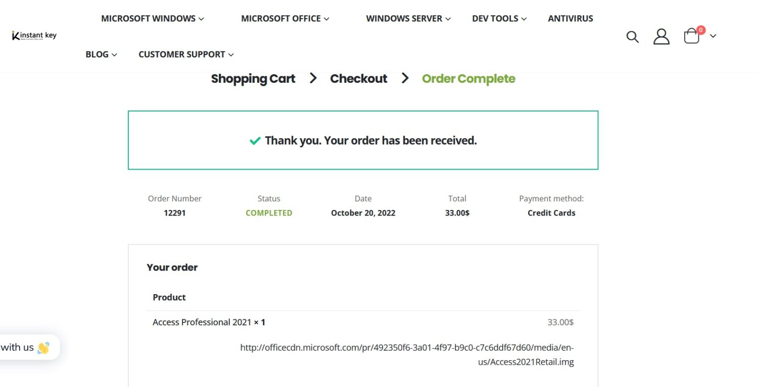
Task: Expand the Customer Support menu
Action: coord(186,54)
